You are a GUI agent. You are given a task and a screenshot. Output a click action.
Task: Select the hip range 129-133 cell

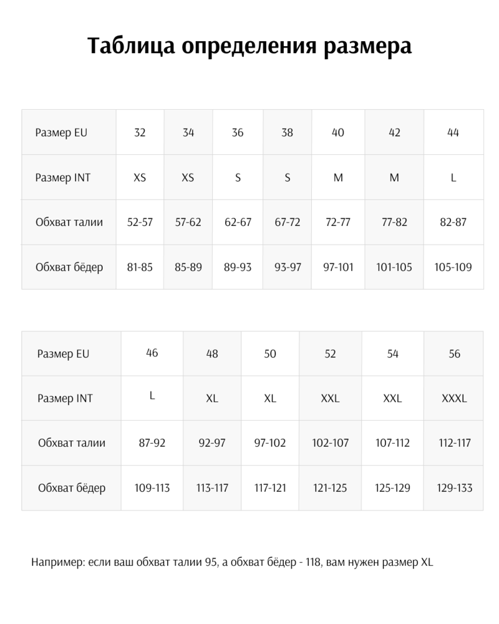click(453, 488)
